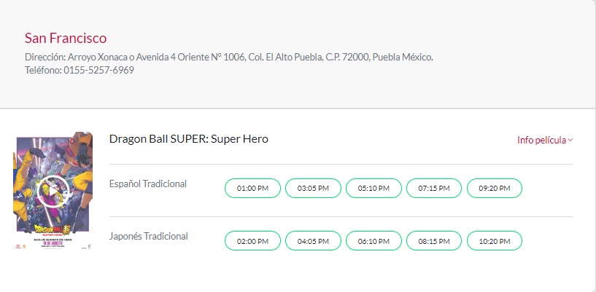Select 01:00 PM Español Tradicional showtime
This screenshot has width=596, height=292.
click(x=252, y=188)
